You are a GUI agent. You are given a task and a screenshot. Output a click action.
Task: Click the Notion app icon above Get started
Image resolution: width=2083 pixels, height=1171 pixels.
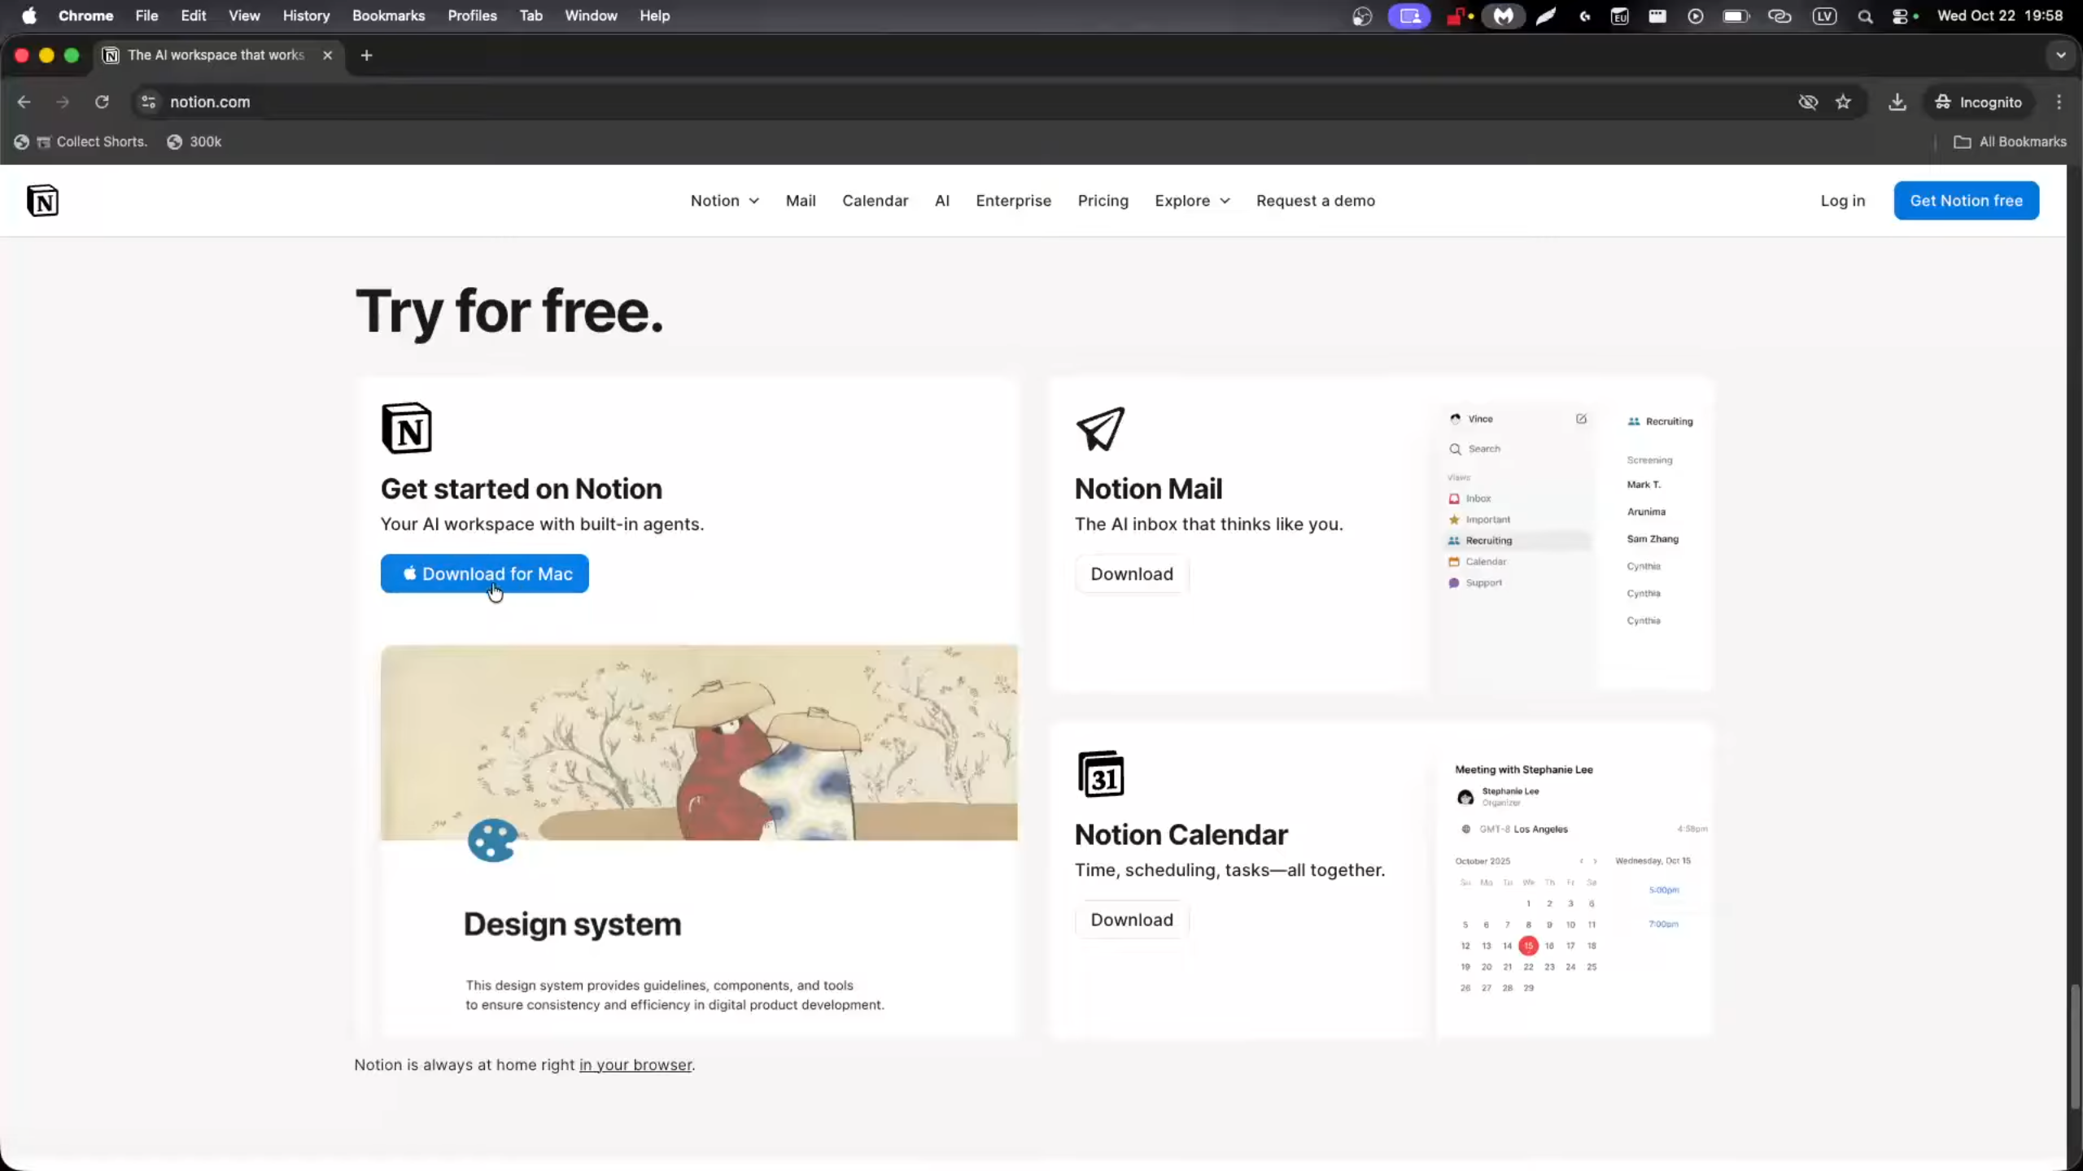point(407,428)
